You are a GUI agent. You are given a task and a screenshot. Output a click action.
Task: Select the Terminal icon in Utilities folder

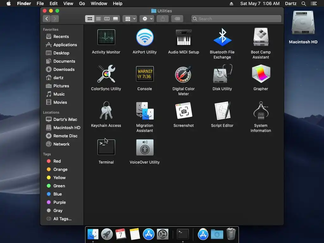tap(106, 147)
